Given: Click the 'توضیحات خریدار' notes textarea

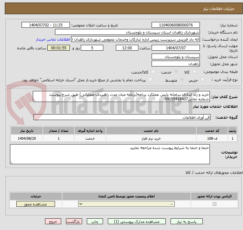Looking at the screenshot, I should pyautogui.click(x=110, y=154).
